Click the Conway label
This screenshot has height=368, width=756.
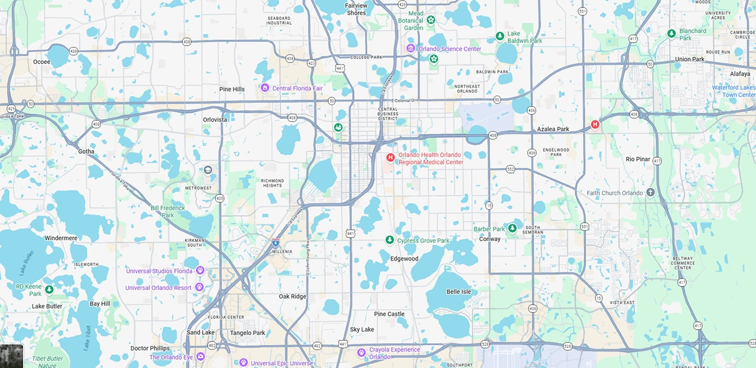tap(490, 239)
